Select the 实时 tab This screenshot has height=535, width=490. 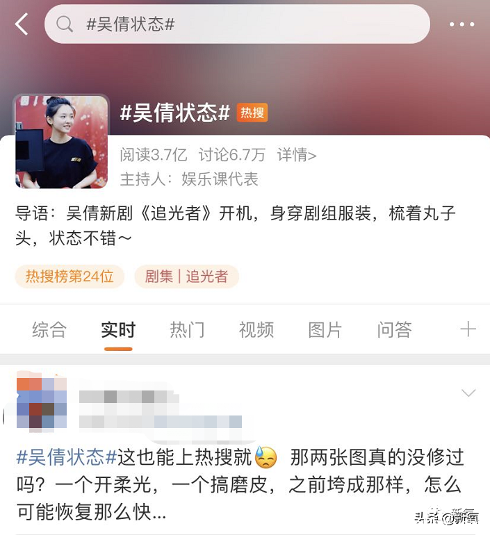pyautogui.click(x=118, y=329)
